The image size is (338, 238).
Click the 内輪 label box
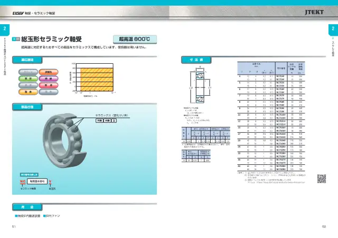pos(107,121)
